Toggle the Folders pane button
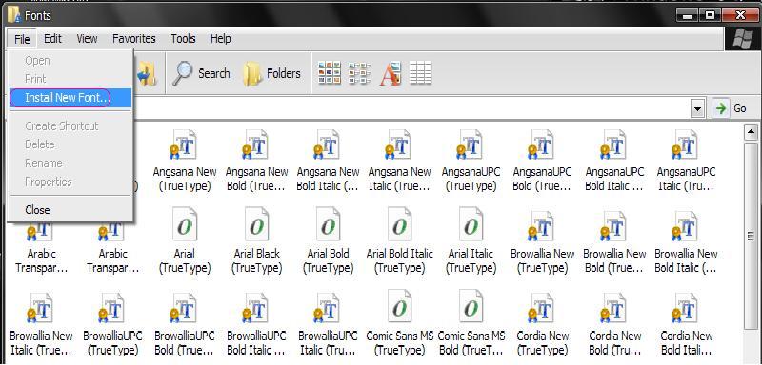The image size is (762, 365). tap(272, 74)
